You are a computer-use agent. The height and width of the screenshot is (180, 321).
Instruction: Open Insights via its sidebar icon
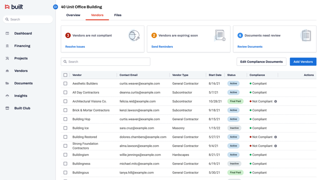pyautogui.click(x=7, y=96)
